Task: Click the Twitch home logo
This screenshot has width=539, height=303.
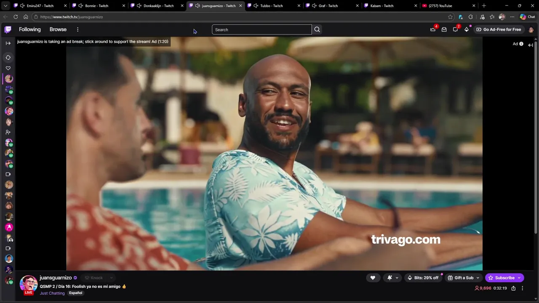Action: [8, 29]
